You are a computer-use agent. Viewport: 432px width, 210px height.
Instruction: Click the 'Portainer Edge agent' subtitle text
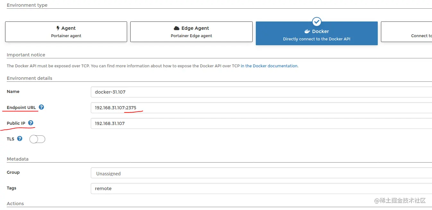191,36
